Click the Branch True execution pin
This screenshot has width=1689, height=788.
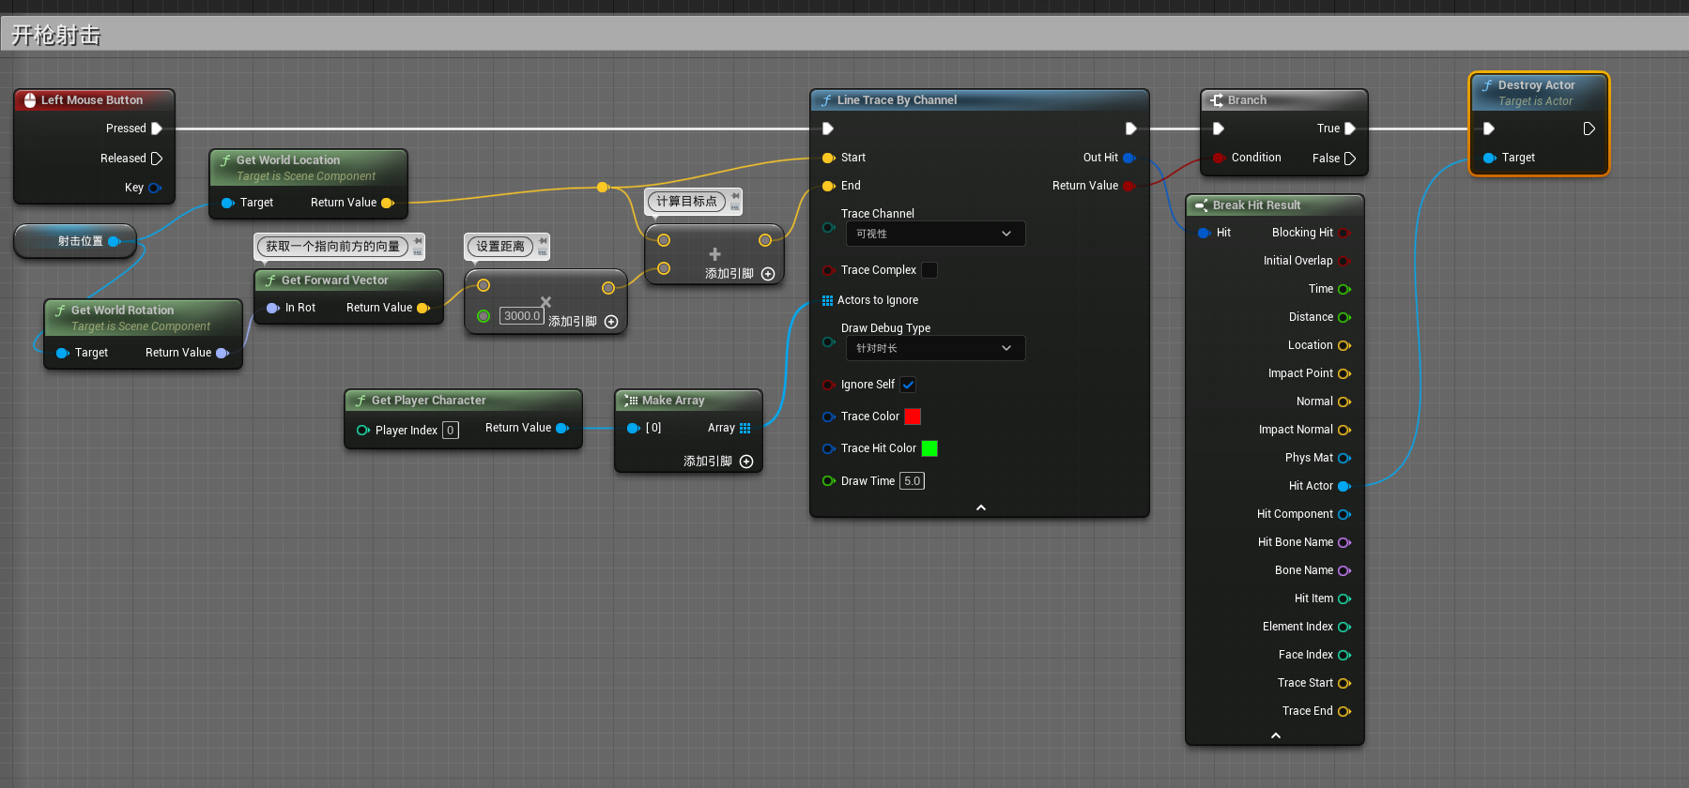pos(1349,129)
